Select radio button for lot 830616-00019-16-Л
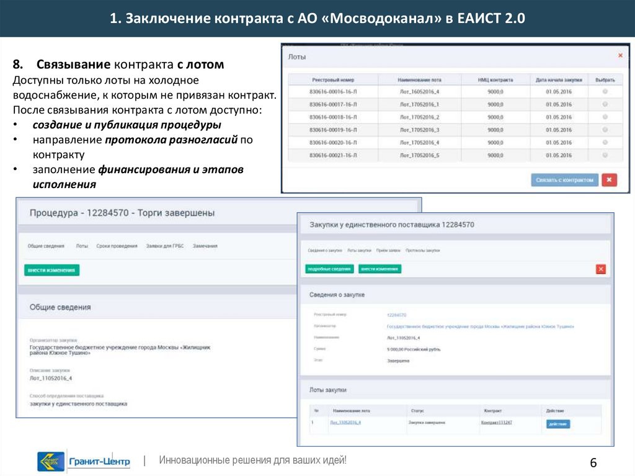The height and width of the screenshot is (476, 635). pyautogui.click(x=605, y=130)
